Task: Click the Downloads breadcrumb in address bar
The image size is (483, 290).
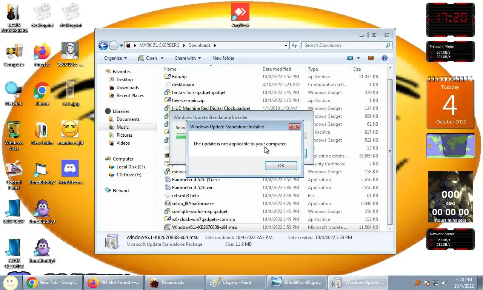Action: [199, 45]
